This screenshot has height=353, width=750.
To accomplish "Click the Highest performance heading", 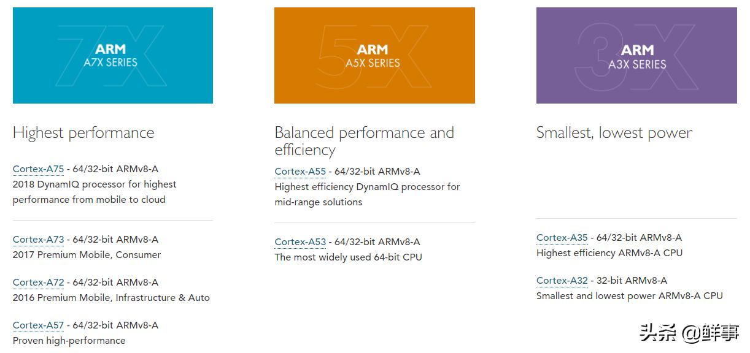I will (83, 133).
